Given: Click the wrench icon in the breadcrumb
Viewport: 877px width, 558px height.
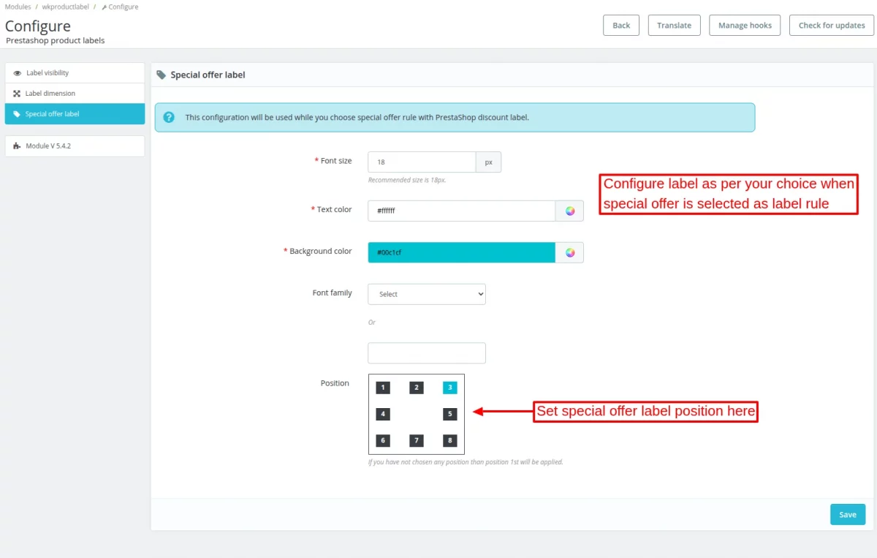Looking at the screenshot, I should [x=104, y=7].
